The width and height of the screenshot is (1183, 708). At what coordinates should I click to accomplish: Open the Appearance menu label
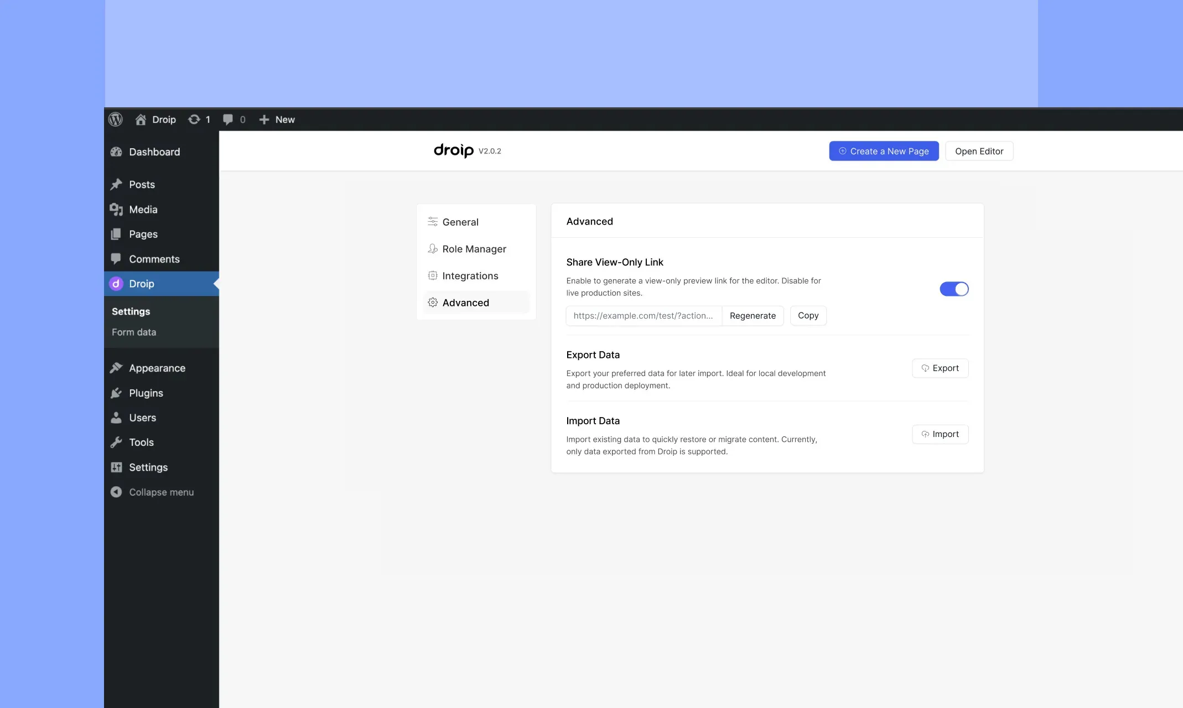157,368
